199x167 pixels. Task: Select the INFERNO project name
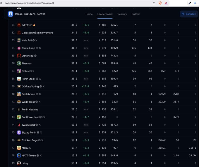(x=27, y=25)
